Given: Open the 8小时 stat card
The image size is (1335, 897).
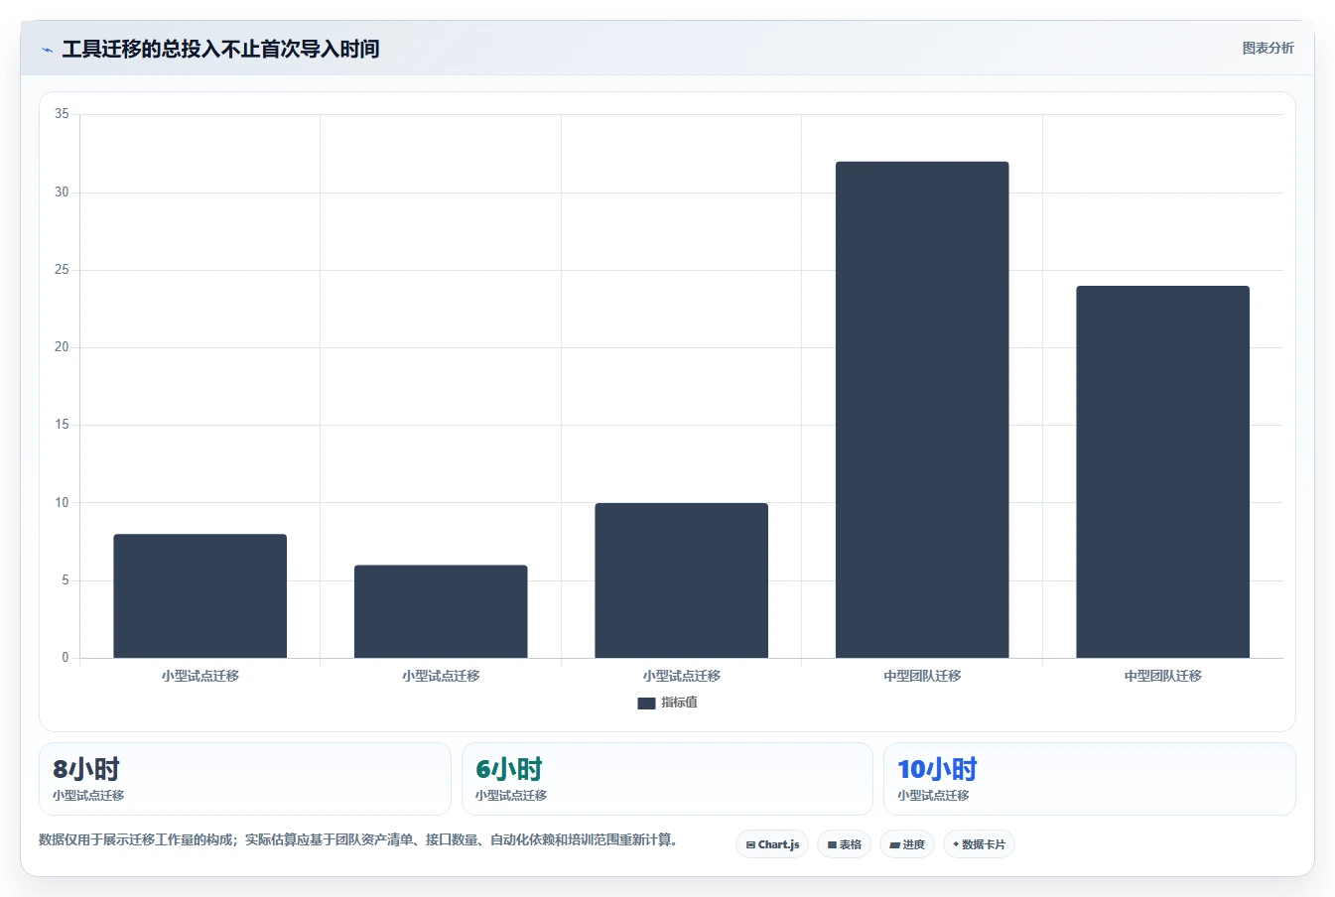Looking at the screenshot, I should [245, 779].
